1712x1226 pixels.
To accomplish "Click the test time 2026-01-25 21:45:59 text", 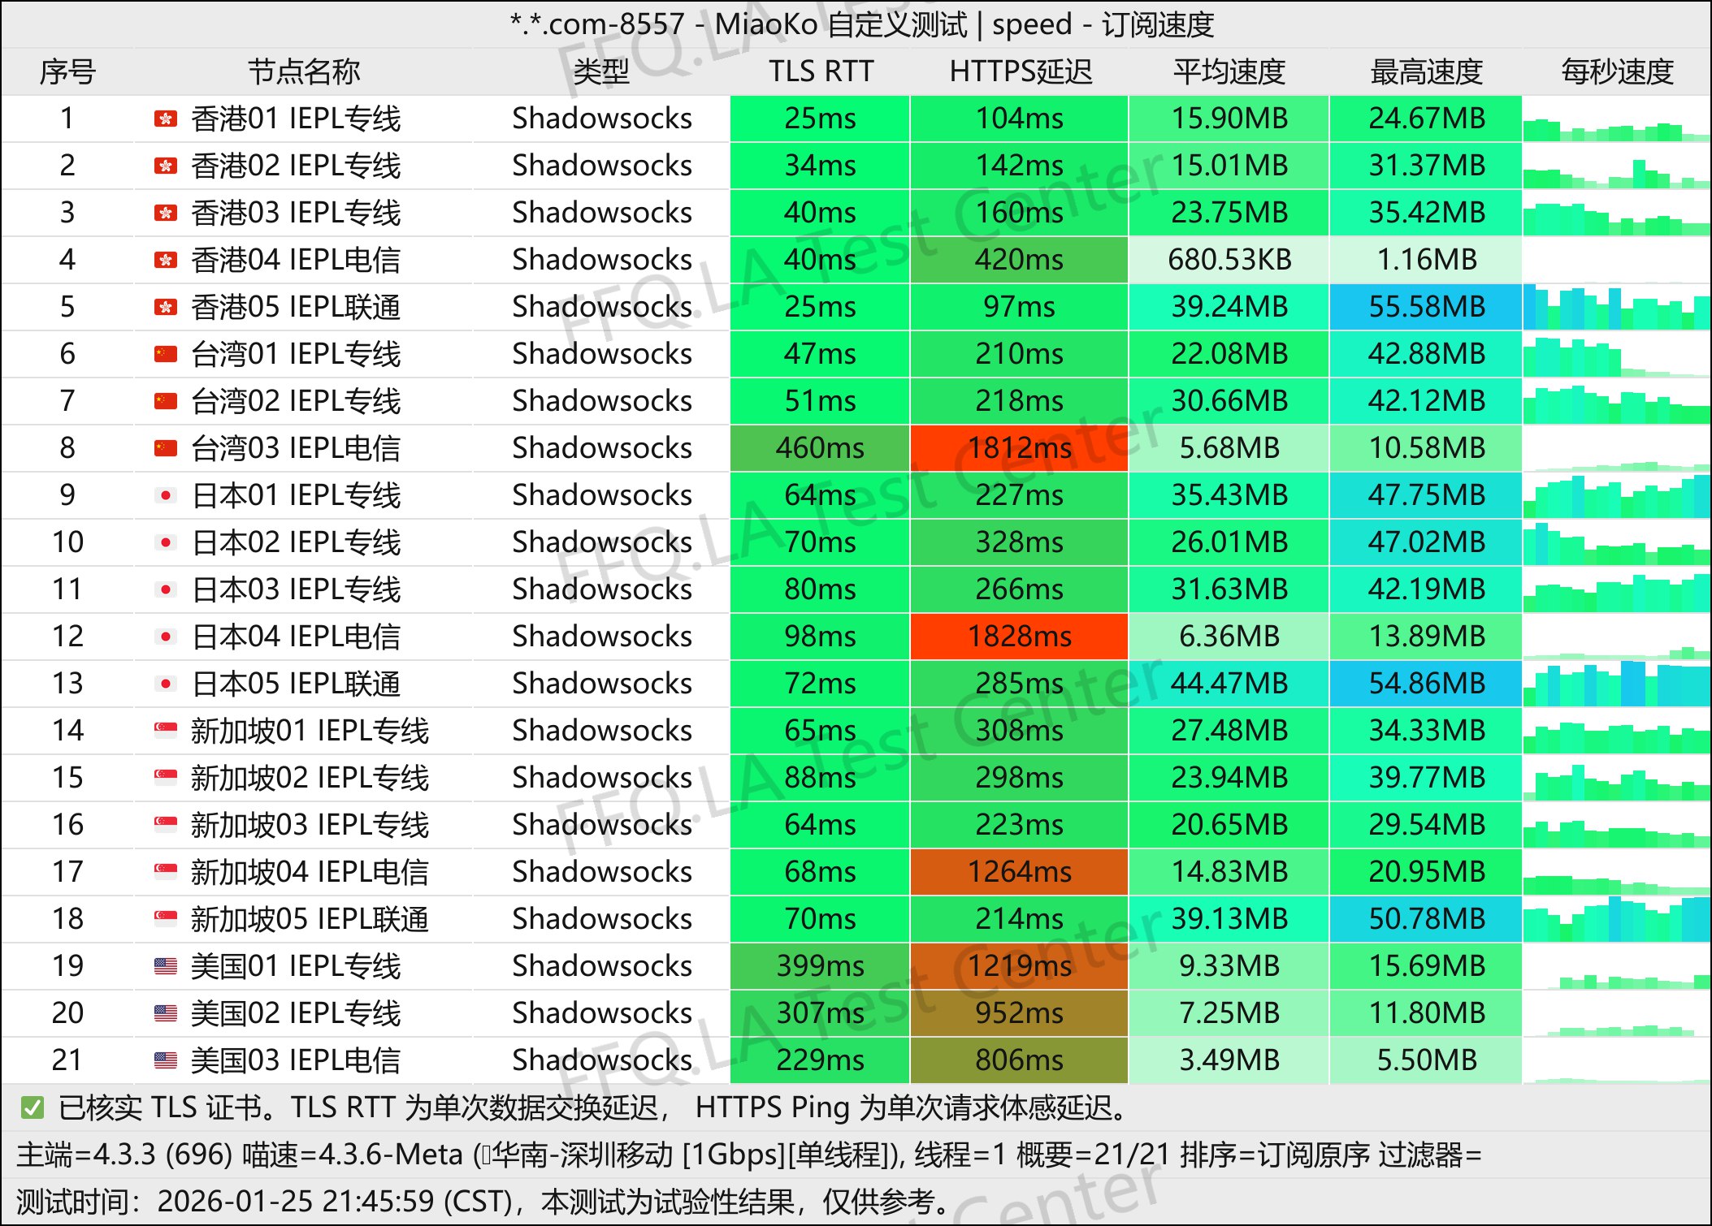I will (x=296, y=1202).
